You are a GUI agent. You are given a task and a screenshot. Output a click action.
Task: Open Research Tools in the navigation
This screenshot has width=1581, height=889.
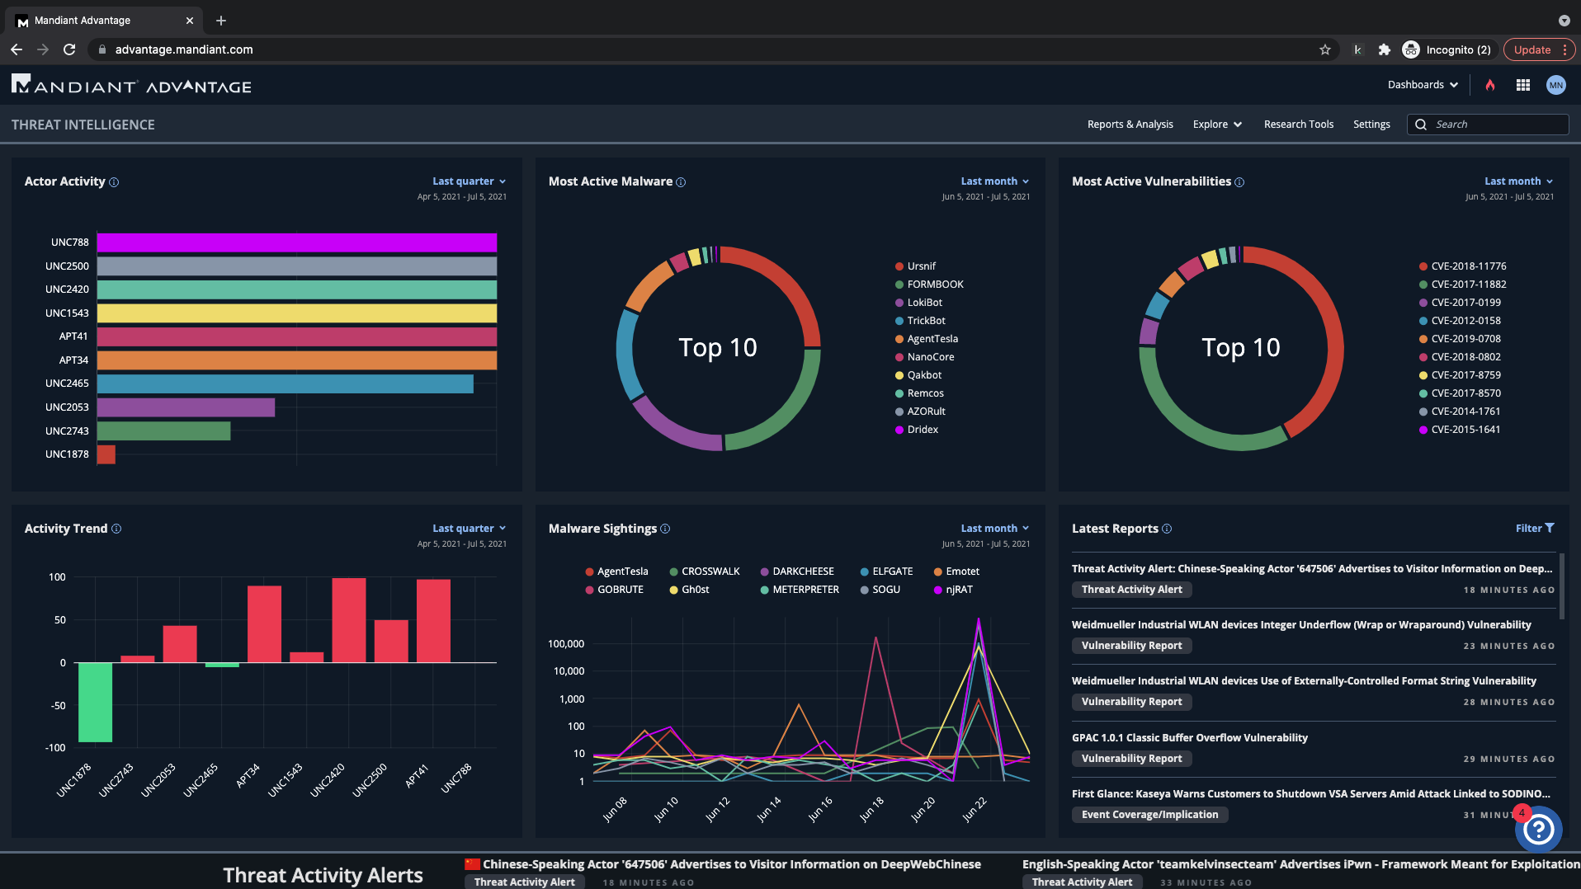pyautogui.click(x=1298, y=125)
